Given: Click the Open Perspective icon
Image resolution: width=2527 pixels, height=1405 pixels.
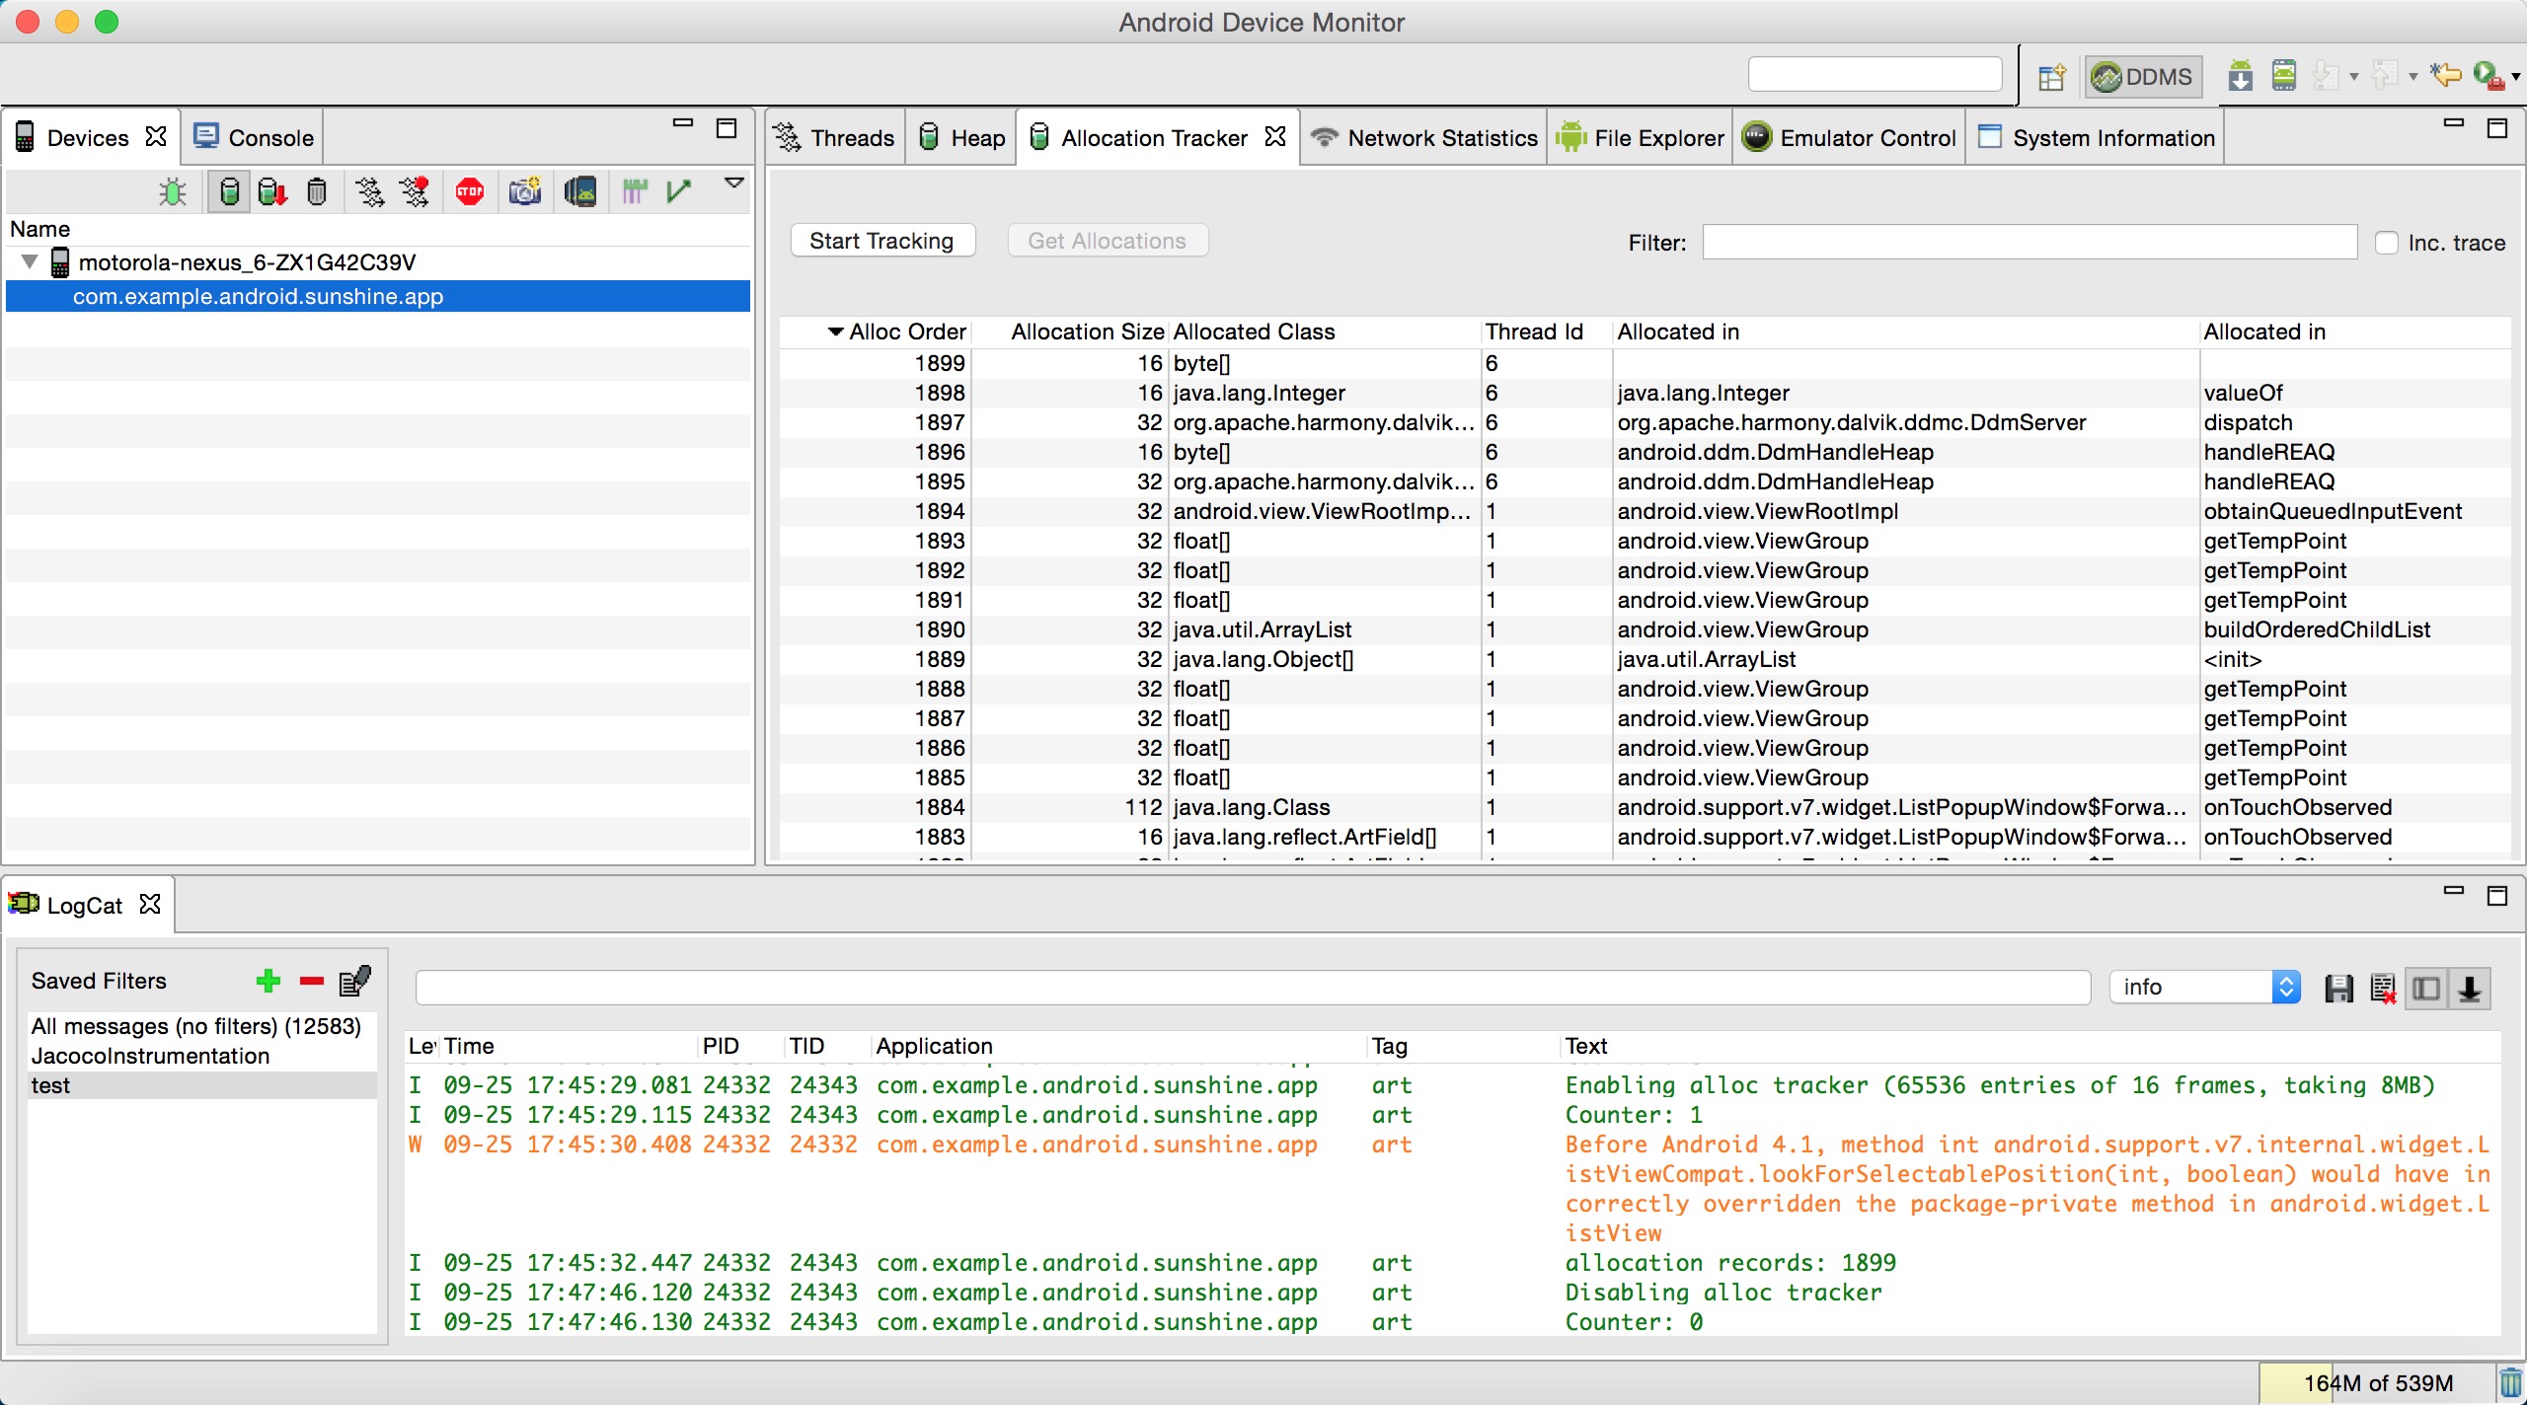Looking at the screenshot, I should [x=2052, y=77].
